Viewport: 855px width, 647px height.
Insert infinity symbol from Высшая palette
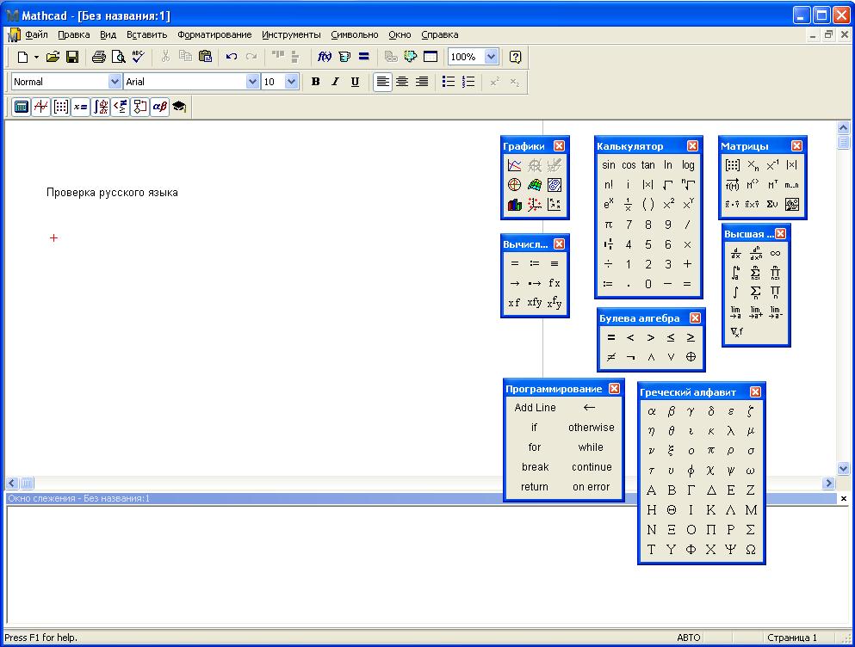coord(775,253)
